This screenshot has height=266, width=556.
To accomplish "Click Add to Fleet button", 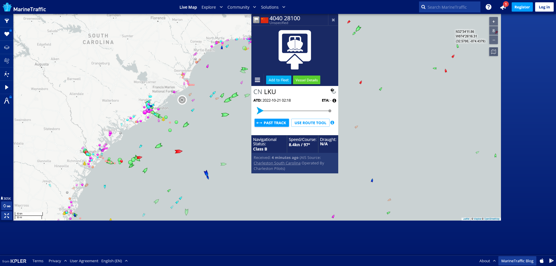I will click(279, 80).
